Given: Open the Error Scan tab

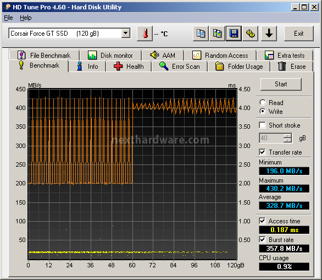Looking at the screenshot, I should (180, 67).
